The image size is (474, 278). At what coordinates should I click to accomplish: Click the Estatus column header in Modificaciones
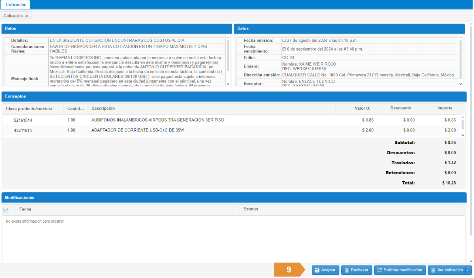pyautogui.click(x=251, y=209)
